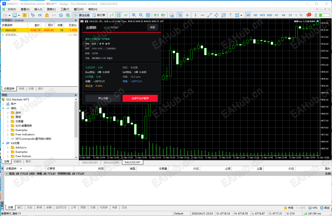This screenshot has height=216, width=332.
Task: Open the signals broadcast icon
Action: click(54, 15)
